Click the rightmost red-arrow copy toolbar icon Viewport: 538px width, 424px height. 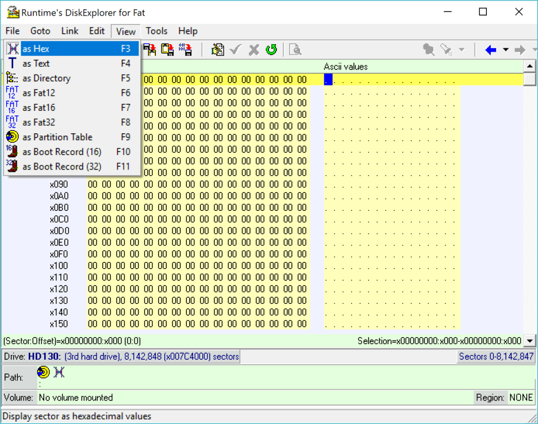185,50
